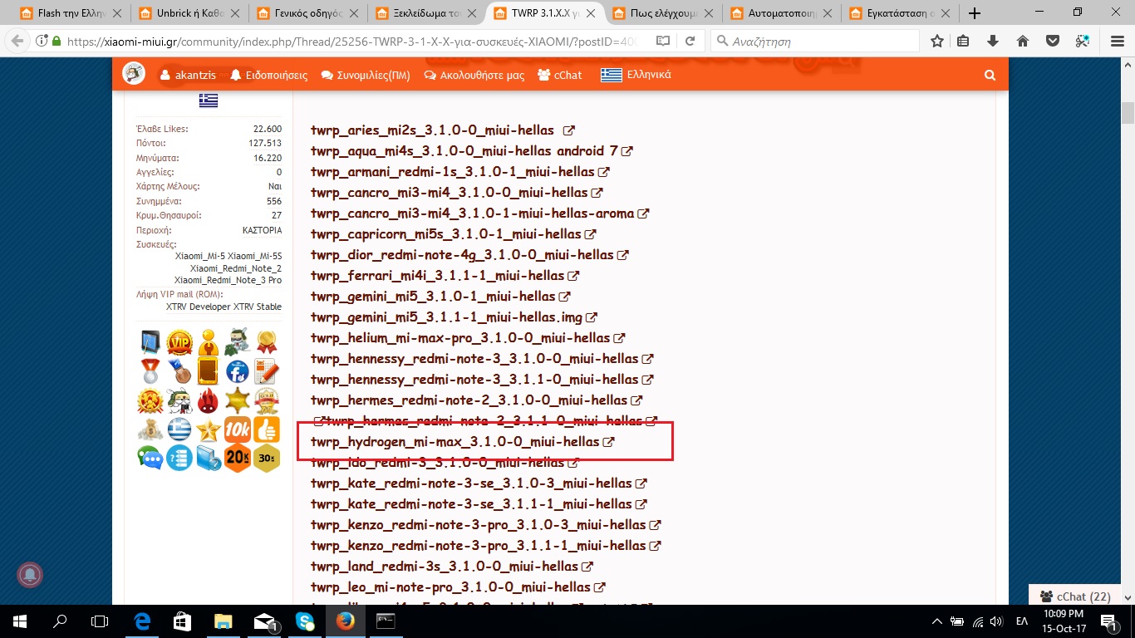Switch to the 'Flash την Ελλην' tab

[71, 13]
